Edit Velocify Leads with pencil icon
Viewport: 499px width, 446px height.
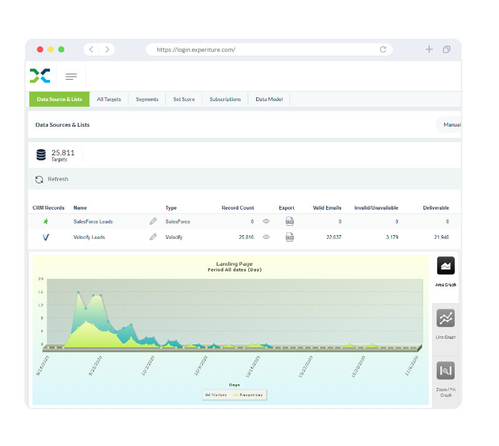click(x=153, y=236)
